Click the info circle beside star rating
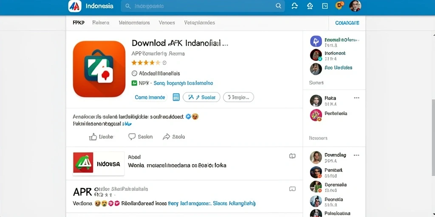 (164, 63)
